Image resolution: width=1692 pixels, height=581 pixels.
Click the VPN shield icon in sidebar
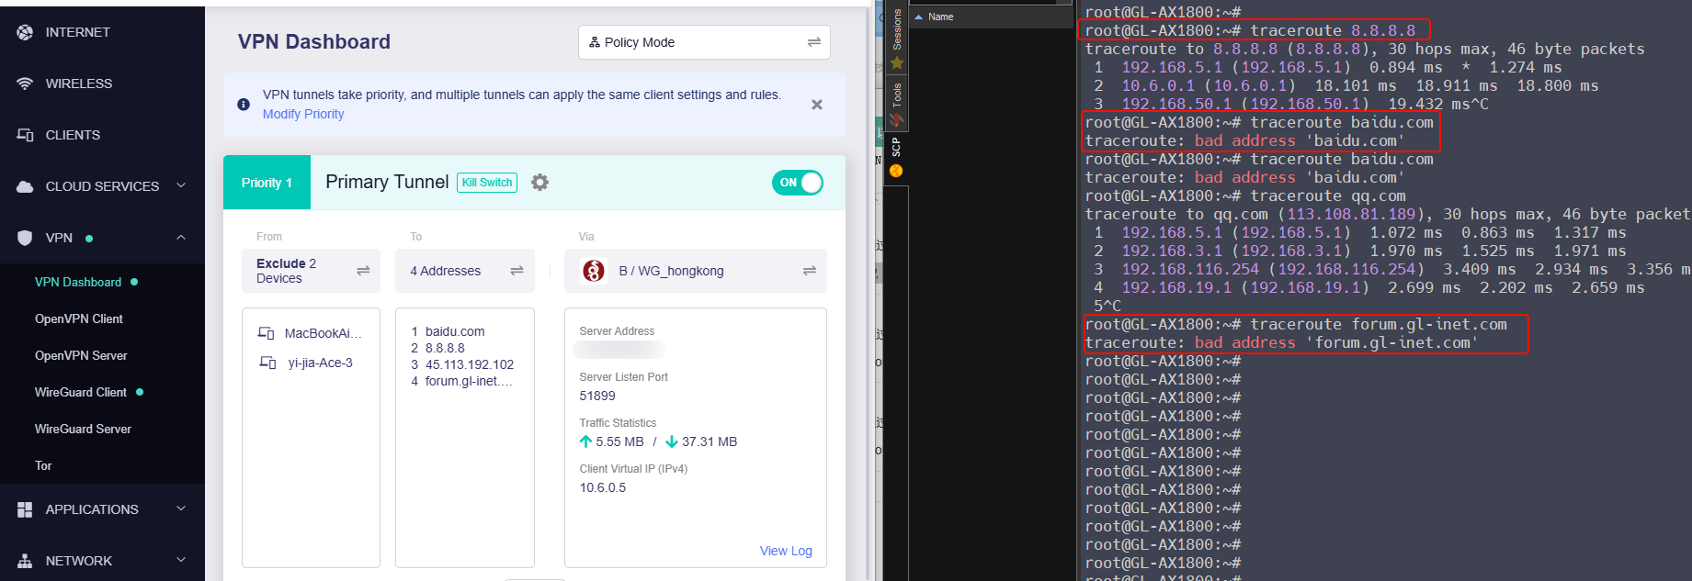coord(25,238)
